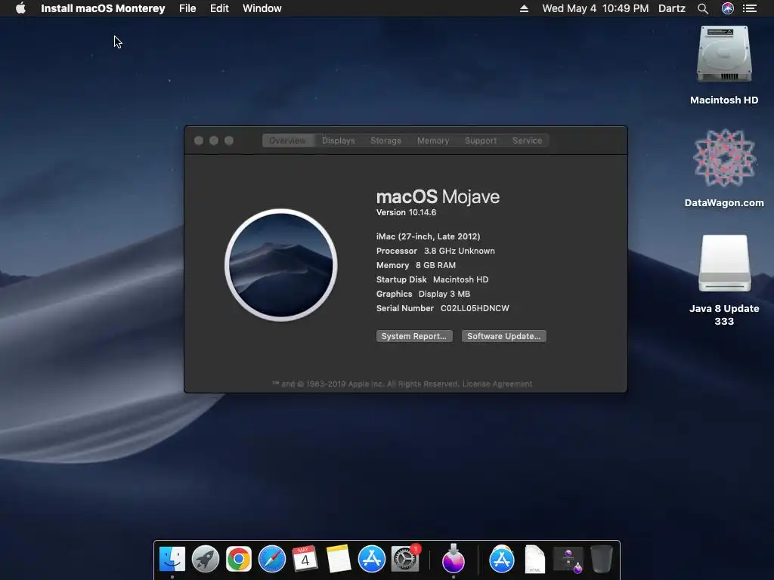Screen dimensions: 774x580
Task: Select the Overview tab
Action: coord(287,140)
